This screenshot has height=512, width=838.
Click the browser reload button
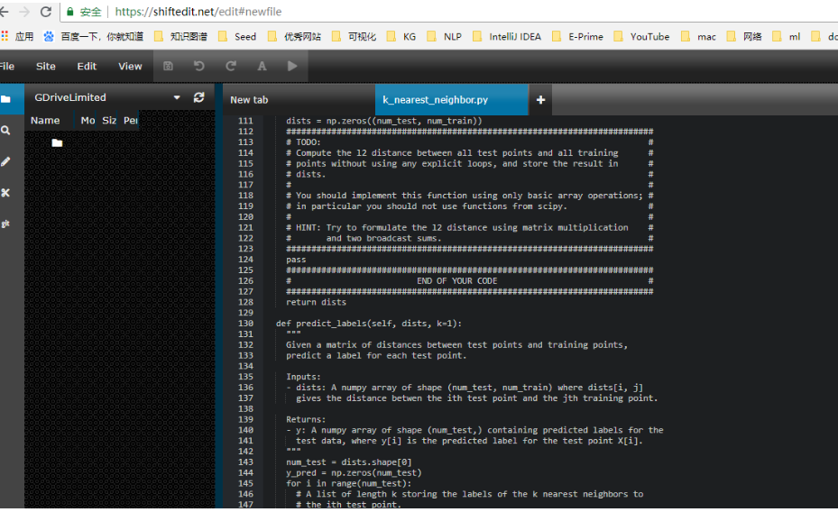tap(46, 11)
